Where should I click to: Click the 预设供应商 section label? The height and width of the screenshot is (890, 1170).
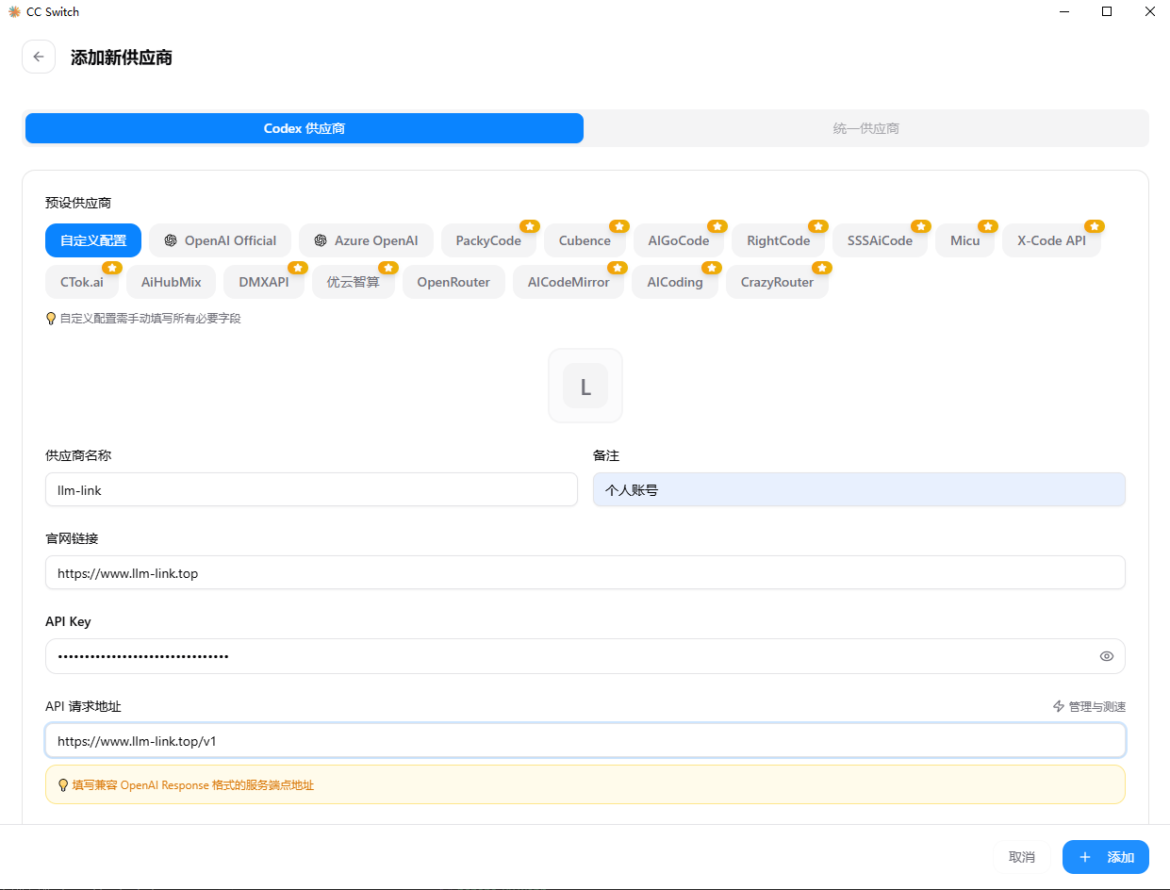click(78, 203)
